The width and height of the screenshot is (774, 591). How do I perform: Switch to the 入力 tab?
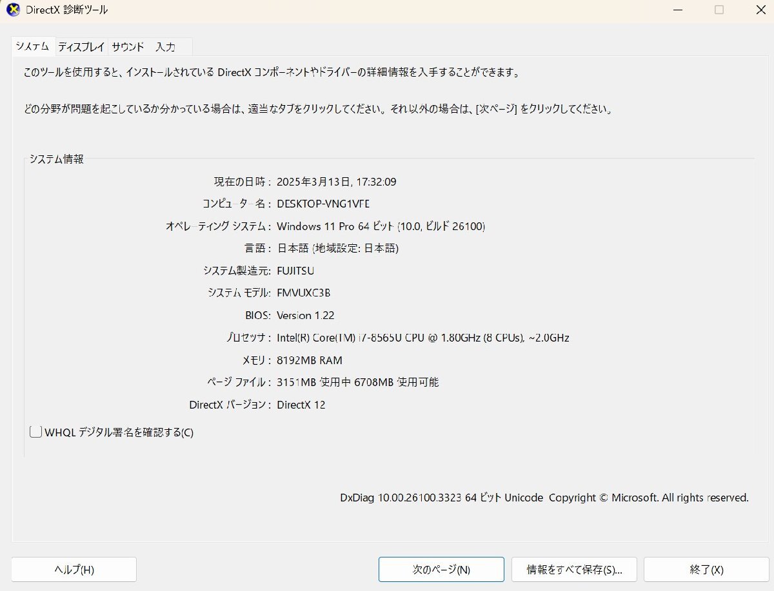pos(166,46)
